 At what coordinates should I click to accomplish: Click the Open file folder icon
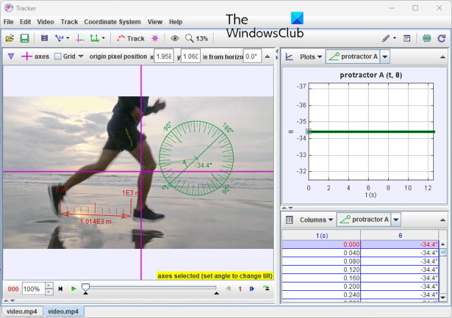tap(9, 39)
